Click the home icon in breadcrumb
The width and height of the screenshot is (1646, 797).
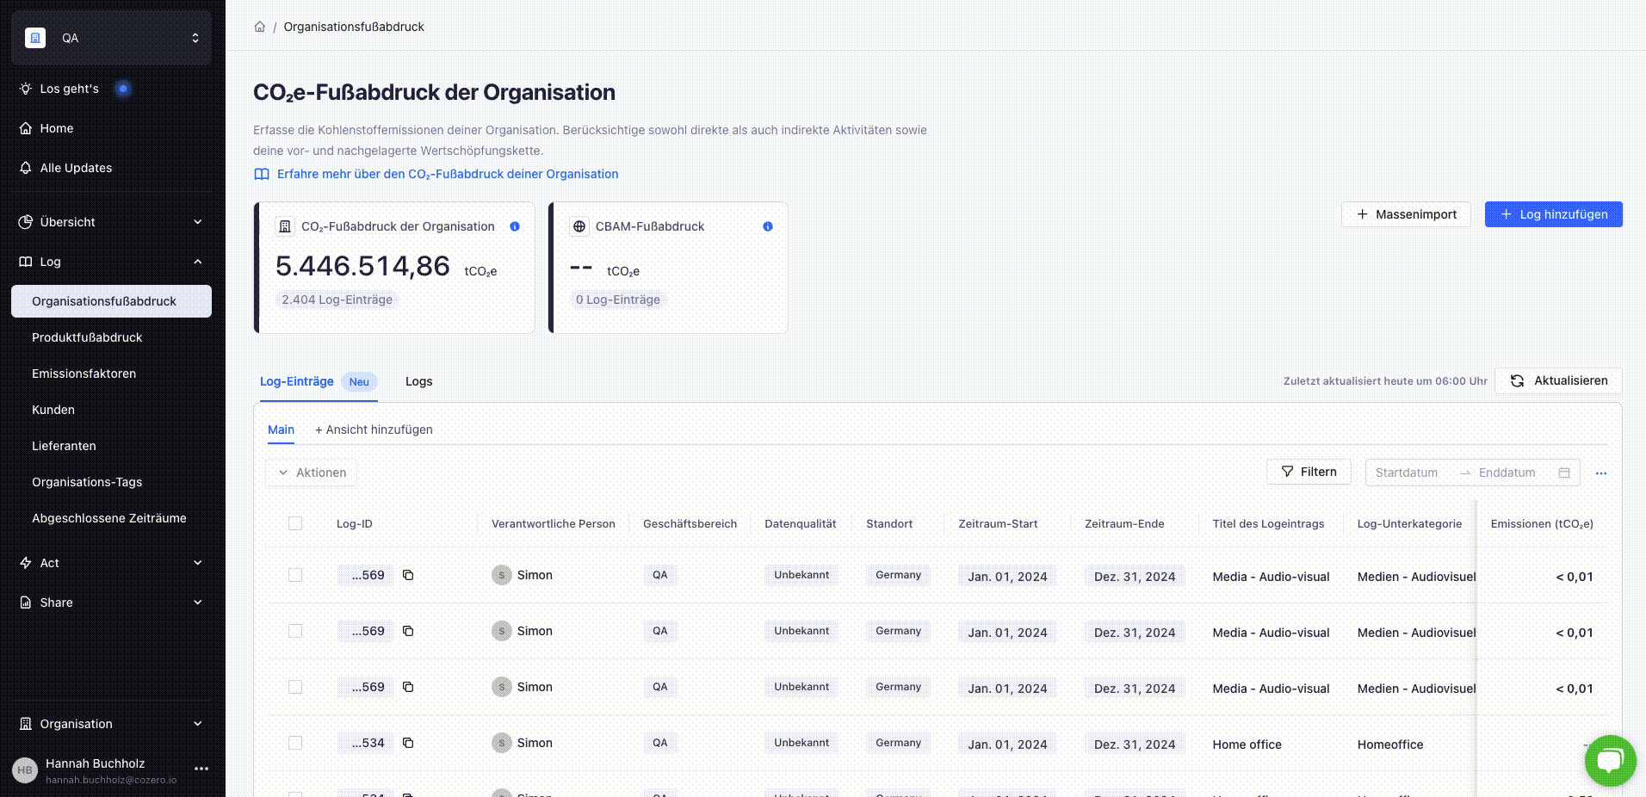pyautogui.click(x=259, y=27)
